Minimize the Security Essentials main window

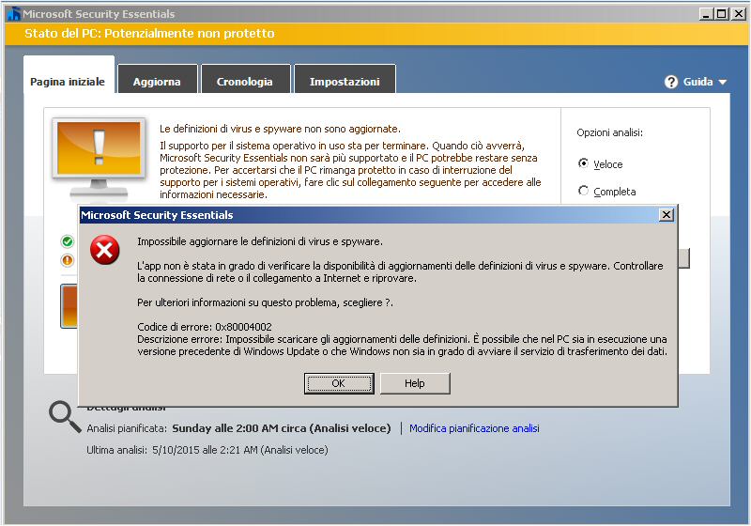[706, 14]
